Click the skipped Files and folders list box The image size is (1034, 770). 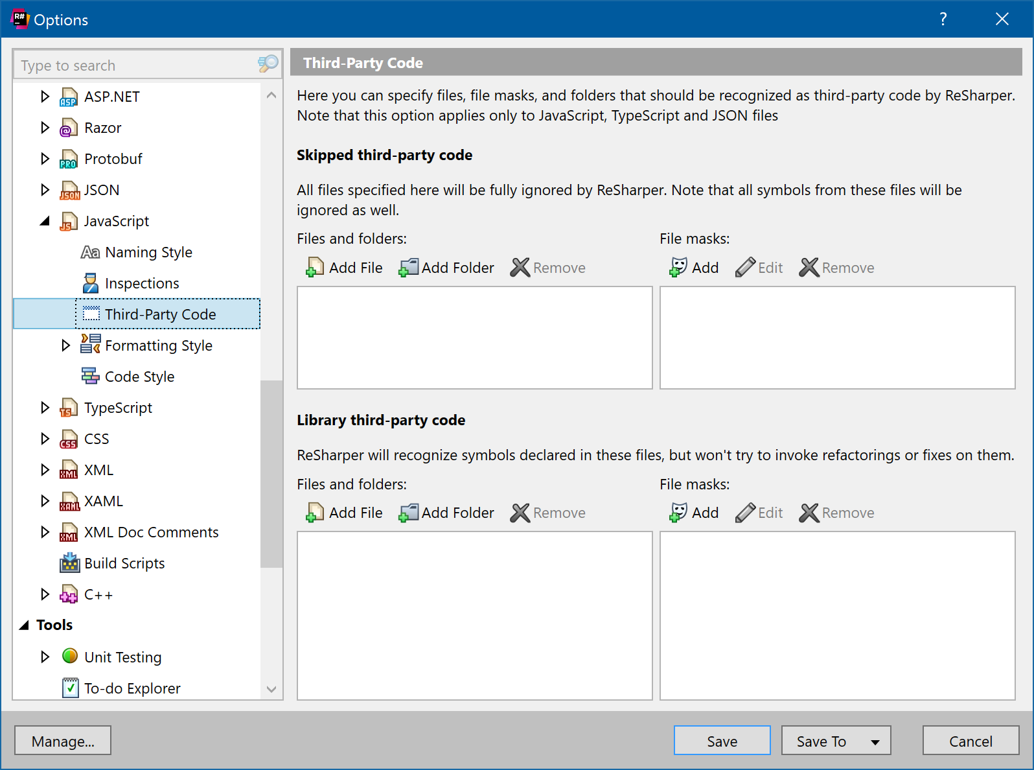point(474,338)
